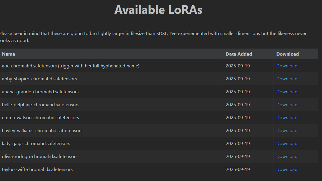Screen dimensions: 322x181
Task: Click the date in the aoc-chromahd row
Action: [238, 66]
